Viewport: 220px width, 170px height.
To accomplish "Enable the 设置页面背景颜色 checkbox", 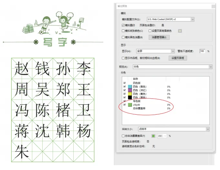I will [150, 31].
